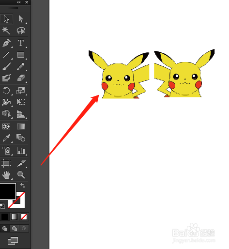Activate the Symbol Sprayer tool
This screenshot has height=249, width=229.
click(x=6, y=151)
